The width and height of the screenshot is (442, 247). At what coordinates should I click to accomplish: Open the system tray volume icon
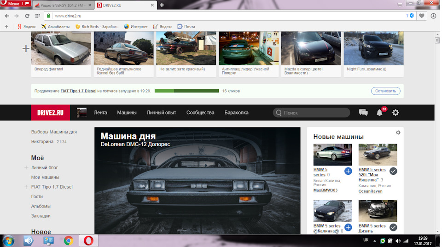tap(398, 241)
